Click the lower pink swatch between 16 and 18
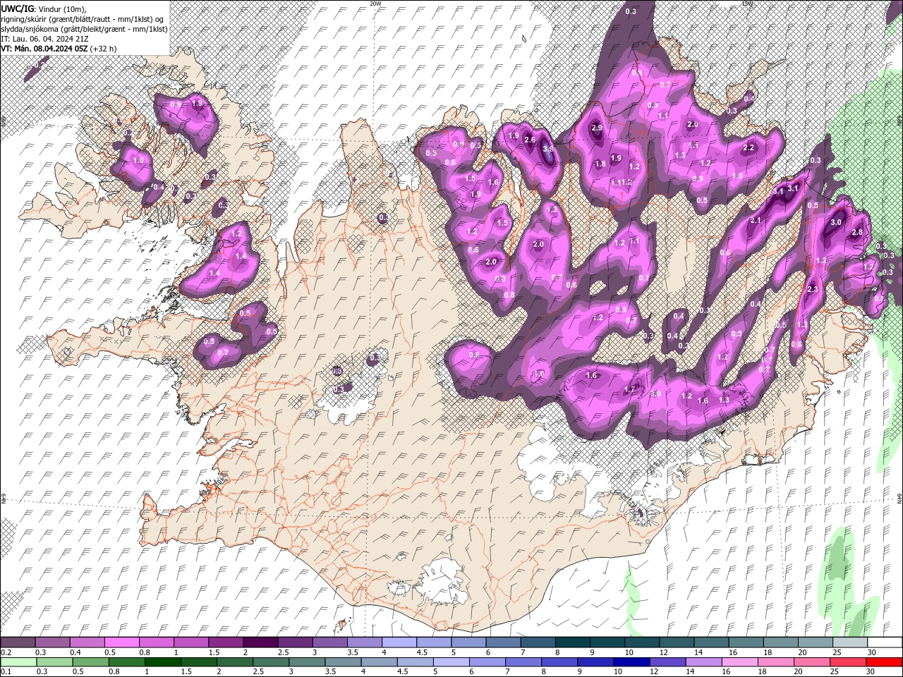Image resolution: width=903 pixels, height=677 pixels. click(740, 662)
